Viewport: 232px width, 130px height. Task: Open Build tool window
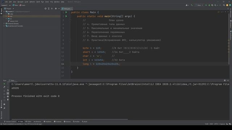[x=84, y=122]
